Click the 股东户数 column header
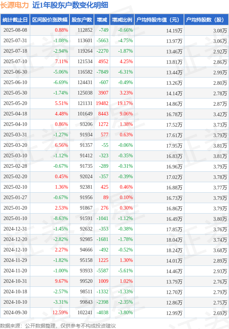Viewport: 229px width, 329px height. click(x=82, y=20)
